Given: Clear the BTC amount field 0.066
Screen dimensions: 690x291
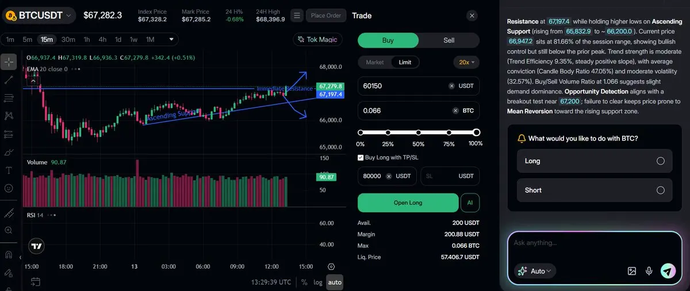Looking at the screenshot, I should pos(456,111).
